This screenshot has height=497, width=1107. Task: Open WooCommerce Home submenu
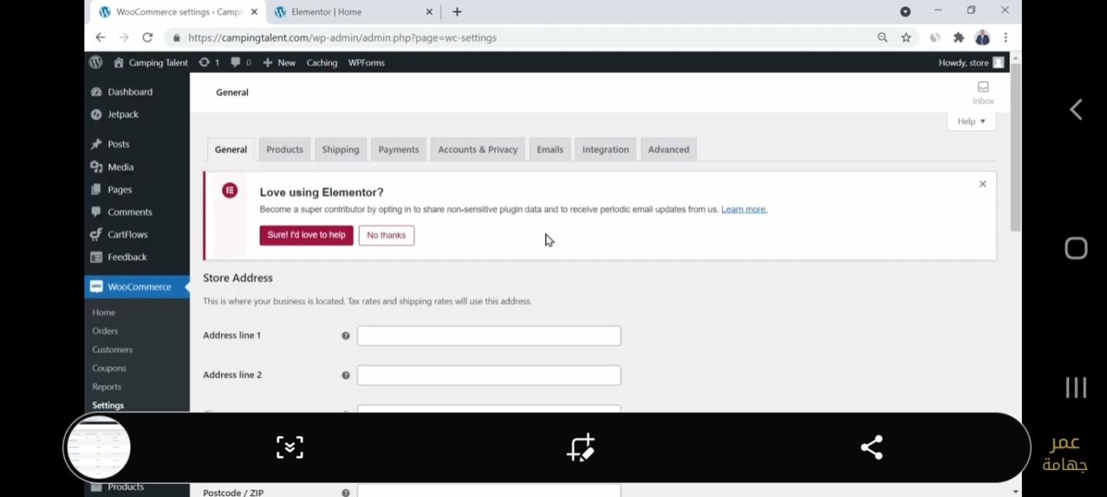click(x=104, y=312)
